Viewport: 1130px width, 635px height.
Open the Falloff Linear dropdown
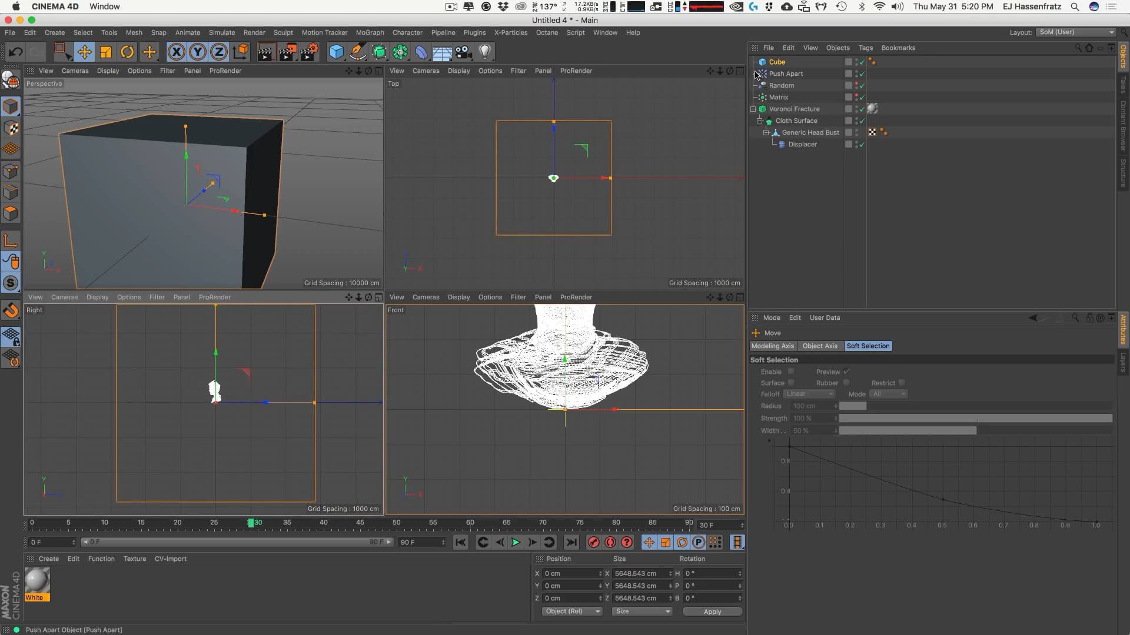pos(809,394)
